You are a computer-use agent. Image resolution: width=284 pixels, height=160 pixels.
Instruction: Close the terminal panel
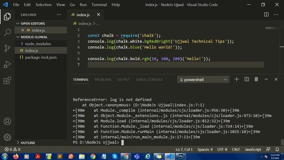pyautogui.click(x=276, y=79)
